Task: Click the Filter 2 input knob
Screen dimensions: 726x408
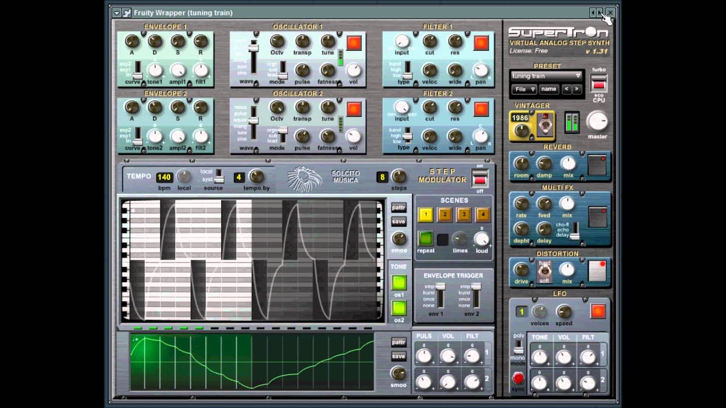Action: pos(402,107)
